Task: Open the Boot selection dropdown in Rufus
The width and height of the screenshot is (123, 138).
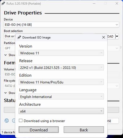Action: (x=10, y=36)
